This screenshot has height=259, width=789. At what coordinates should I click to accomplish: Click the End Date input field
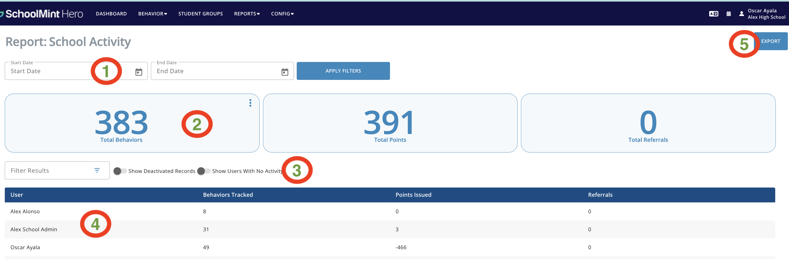222,71
